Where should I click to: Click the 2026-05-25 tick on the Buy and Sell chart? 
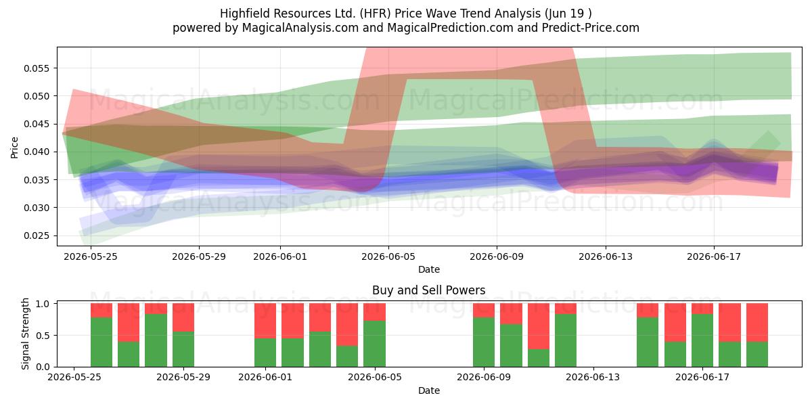(x=74, y=378)
